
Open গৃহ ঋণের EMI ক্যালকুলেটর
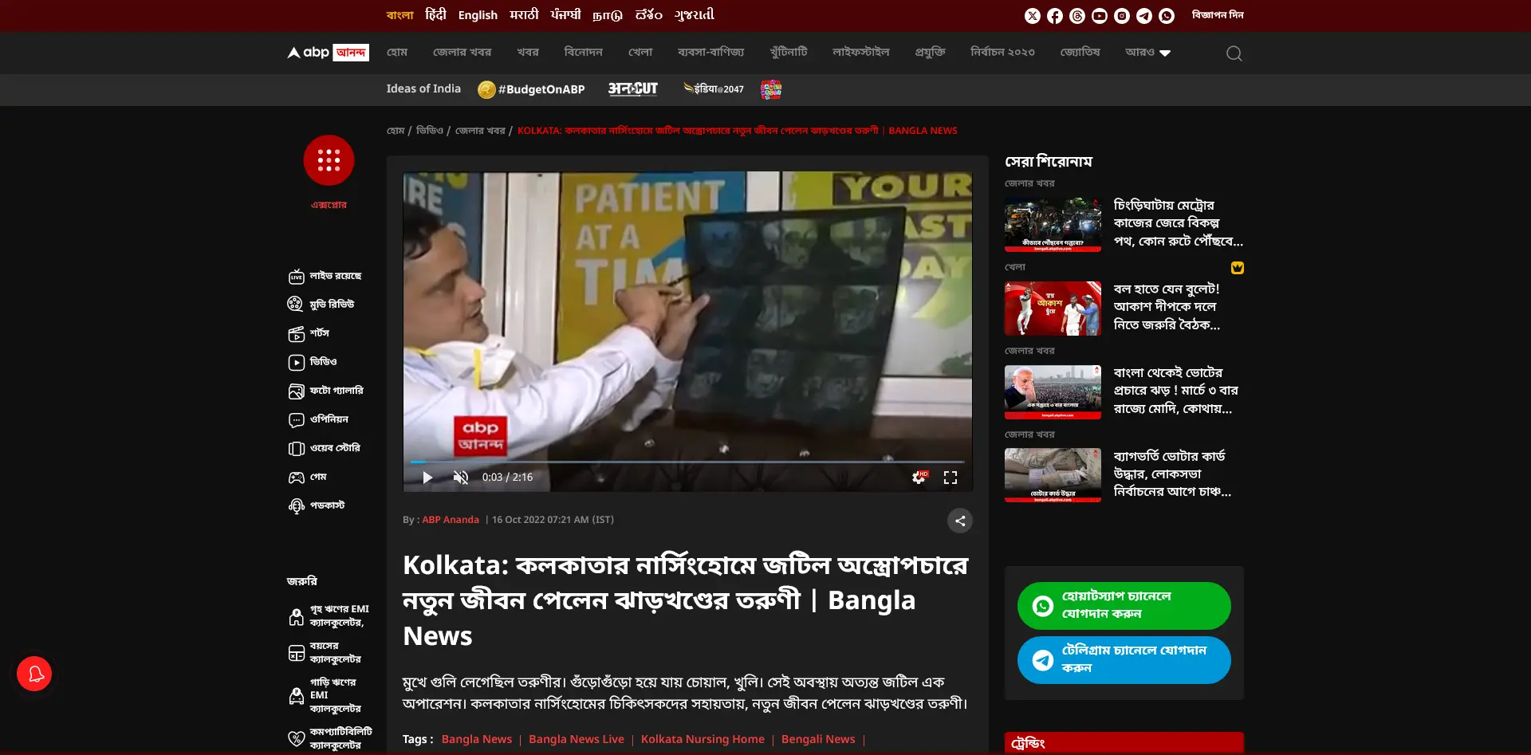(x=329, y=615)
